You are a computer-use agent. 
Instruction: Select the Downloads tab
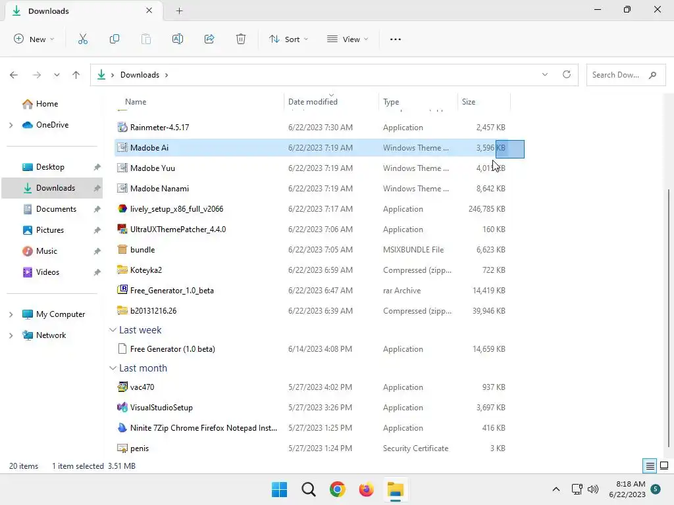pyautogui.click(x=84, y=11)
